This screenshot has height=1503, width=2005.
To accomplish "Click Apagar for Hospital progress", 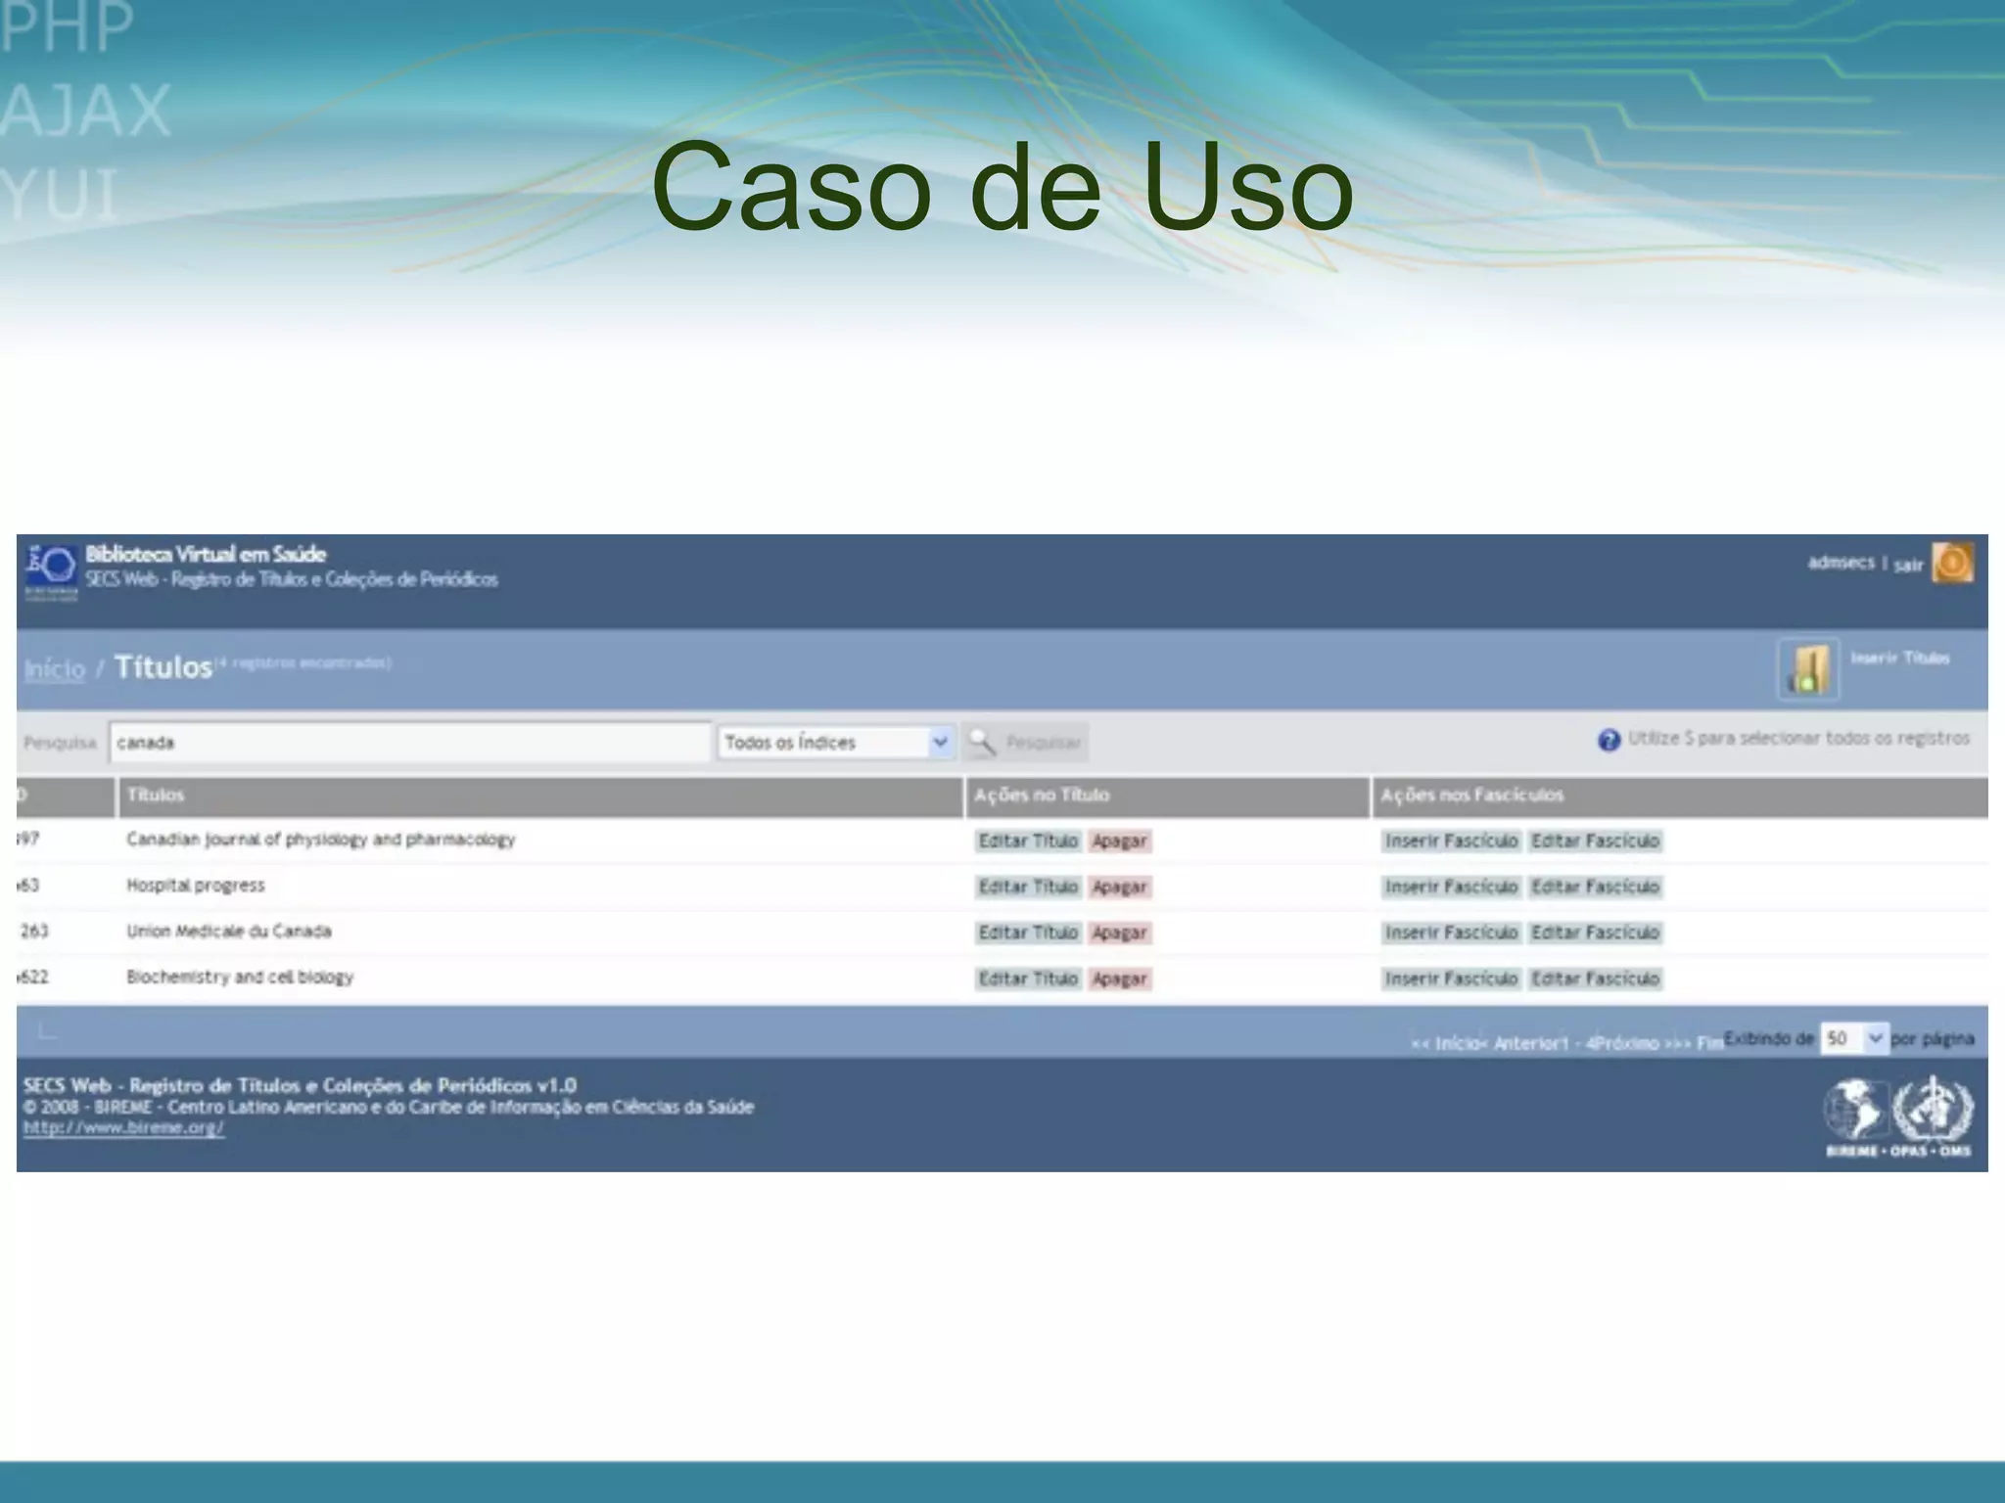I will 1119,887.
